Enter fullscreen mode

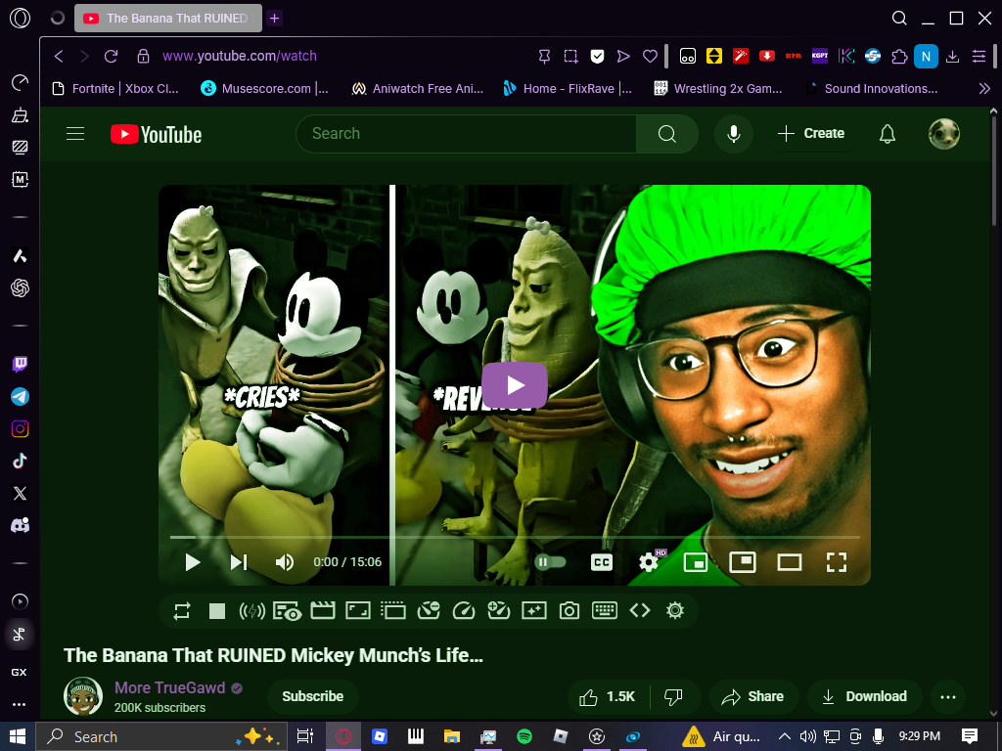pos(836,562)
